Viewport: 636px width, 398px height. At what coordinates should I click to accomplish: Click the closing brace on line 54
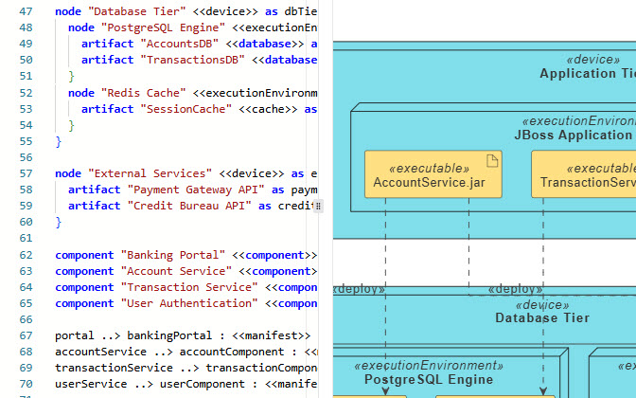point(71,125)
